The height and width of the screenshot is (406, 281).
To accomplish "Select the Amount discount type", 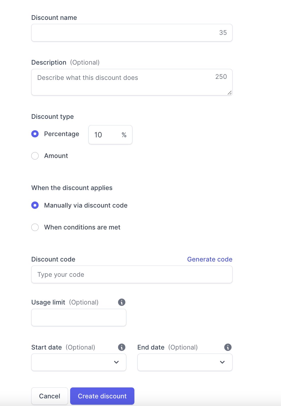I will (x=35, y=156).
